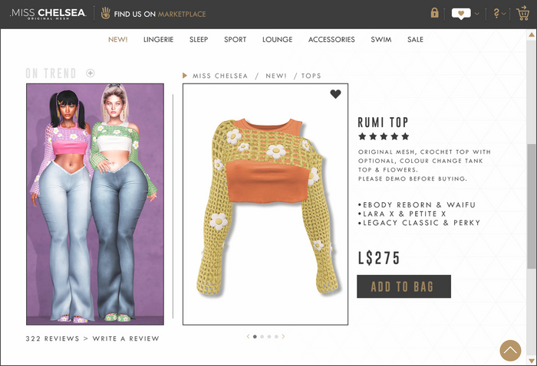Open the shopping cart icon

[x=523, y=13]
